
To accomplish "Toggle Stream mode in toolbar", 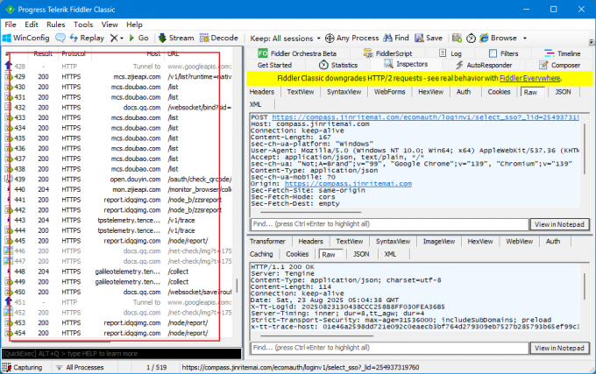I will [175, 39].
